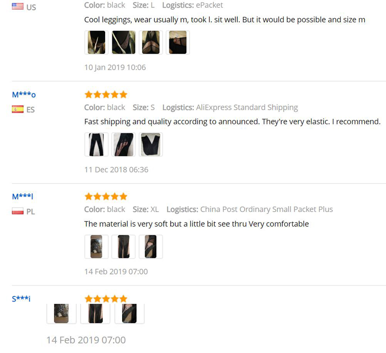Open last photo in M***o's review

[151, 144]
